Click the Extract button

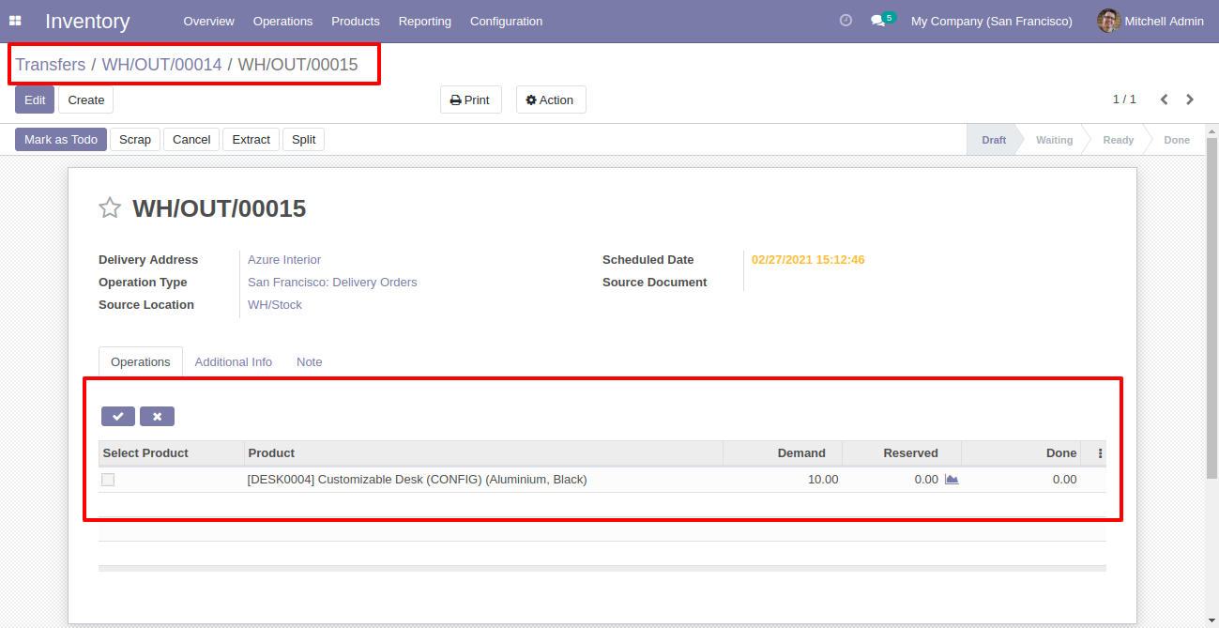251,139
